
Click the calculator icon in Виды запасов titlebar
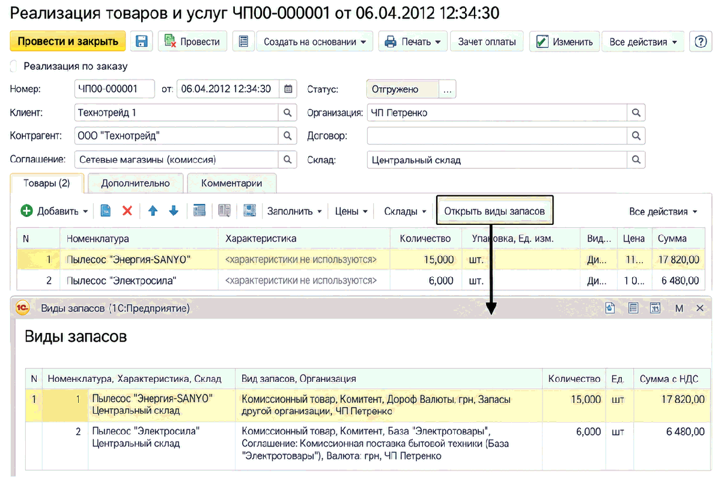click(x=633, y=308)
